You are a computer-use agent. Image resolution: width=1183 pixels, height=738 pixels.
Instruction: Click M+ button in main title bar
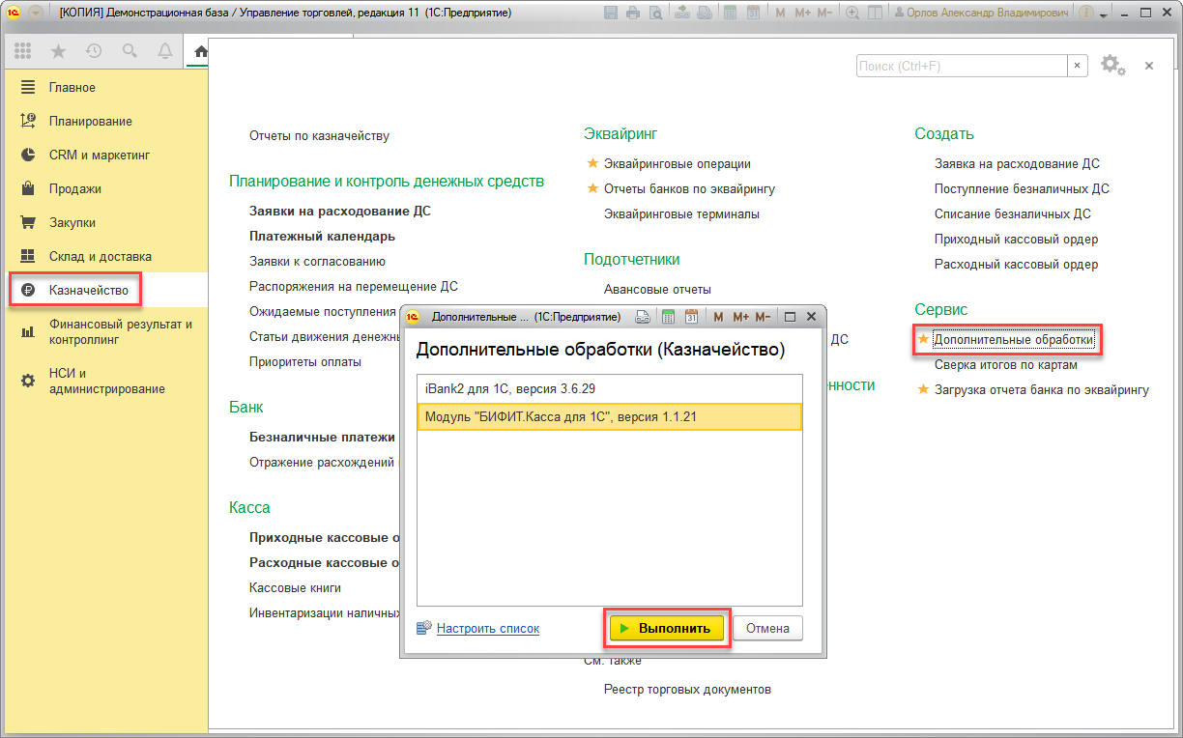[x=803, y=13]
